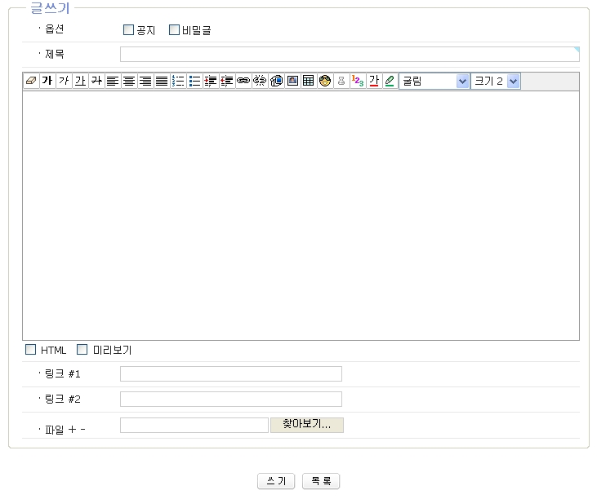
Task: Align text to the right
Action: coord(145,81)
